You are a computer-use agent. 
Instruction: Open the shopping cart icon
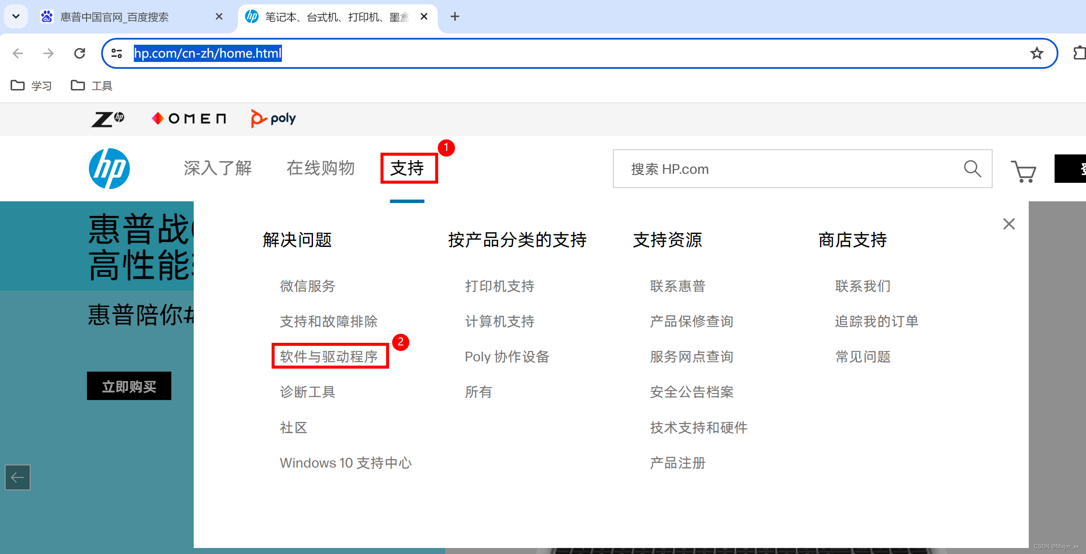click(x=1024, y=171)
